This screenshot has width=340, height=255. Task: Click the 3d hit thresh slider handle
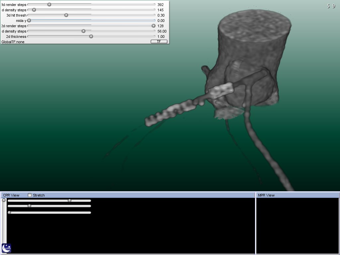pos(66,15)
